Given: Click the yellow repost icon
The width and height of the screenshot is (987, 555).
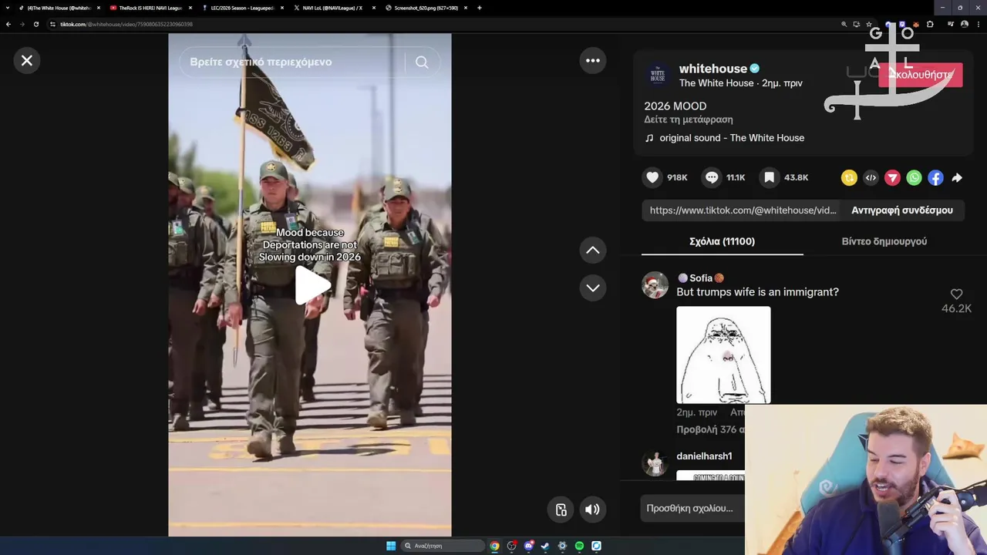Looking at the screenshot, I should point(849,178).
